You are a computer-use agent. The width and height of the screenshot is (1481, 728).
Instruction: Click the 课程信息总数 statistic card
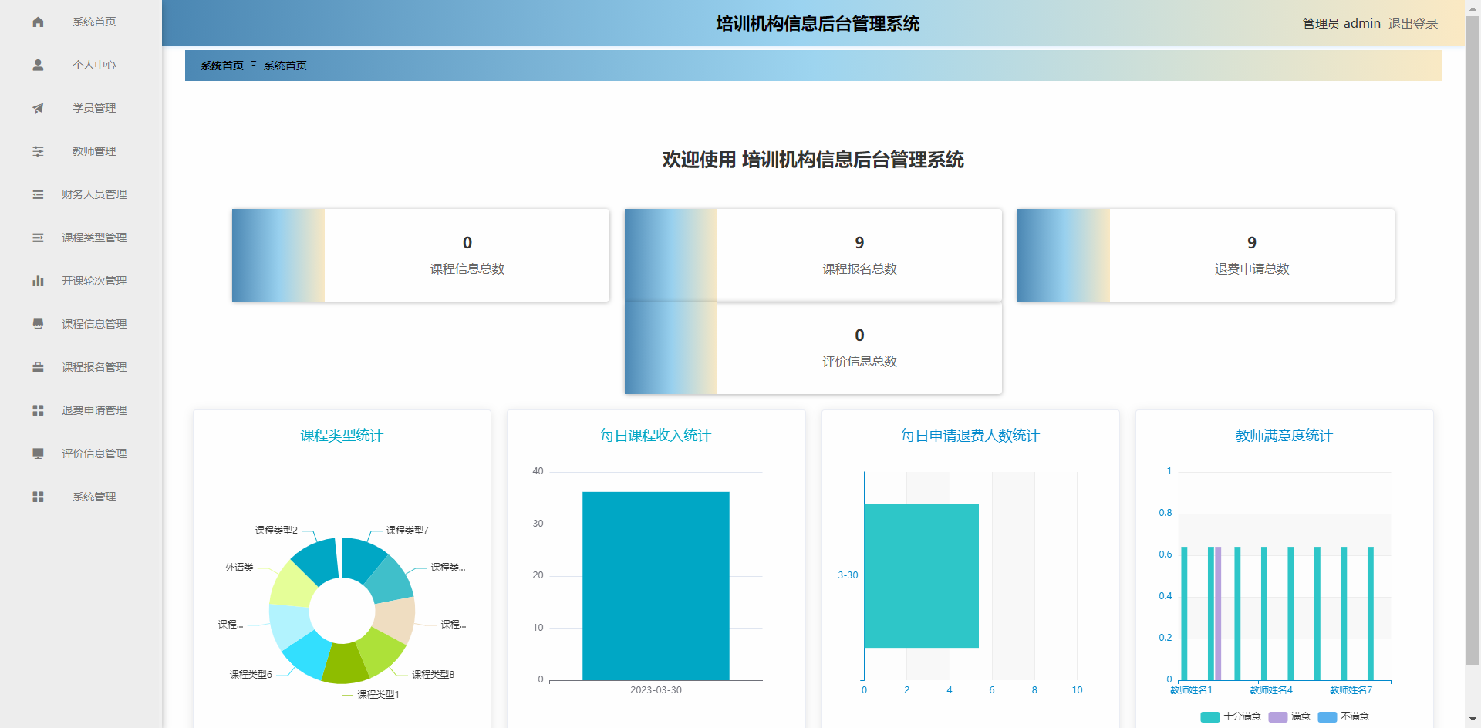[x=420, y=255]
